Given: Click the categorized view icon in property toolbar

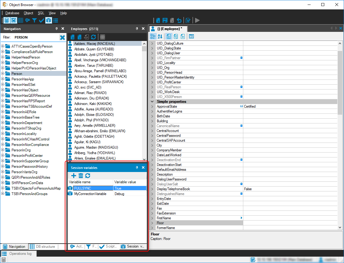Looking at the screenshot, I should point(153,36).
